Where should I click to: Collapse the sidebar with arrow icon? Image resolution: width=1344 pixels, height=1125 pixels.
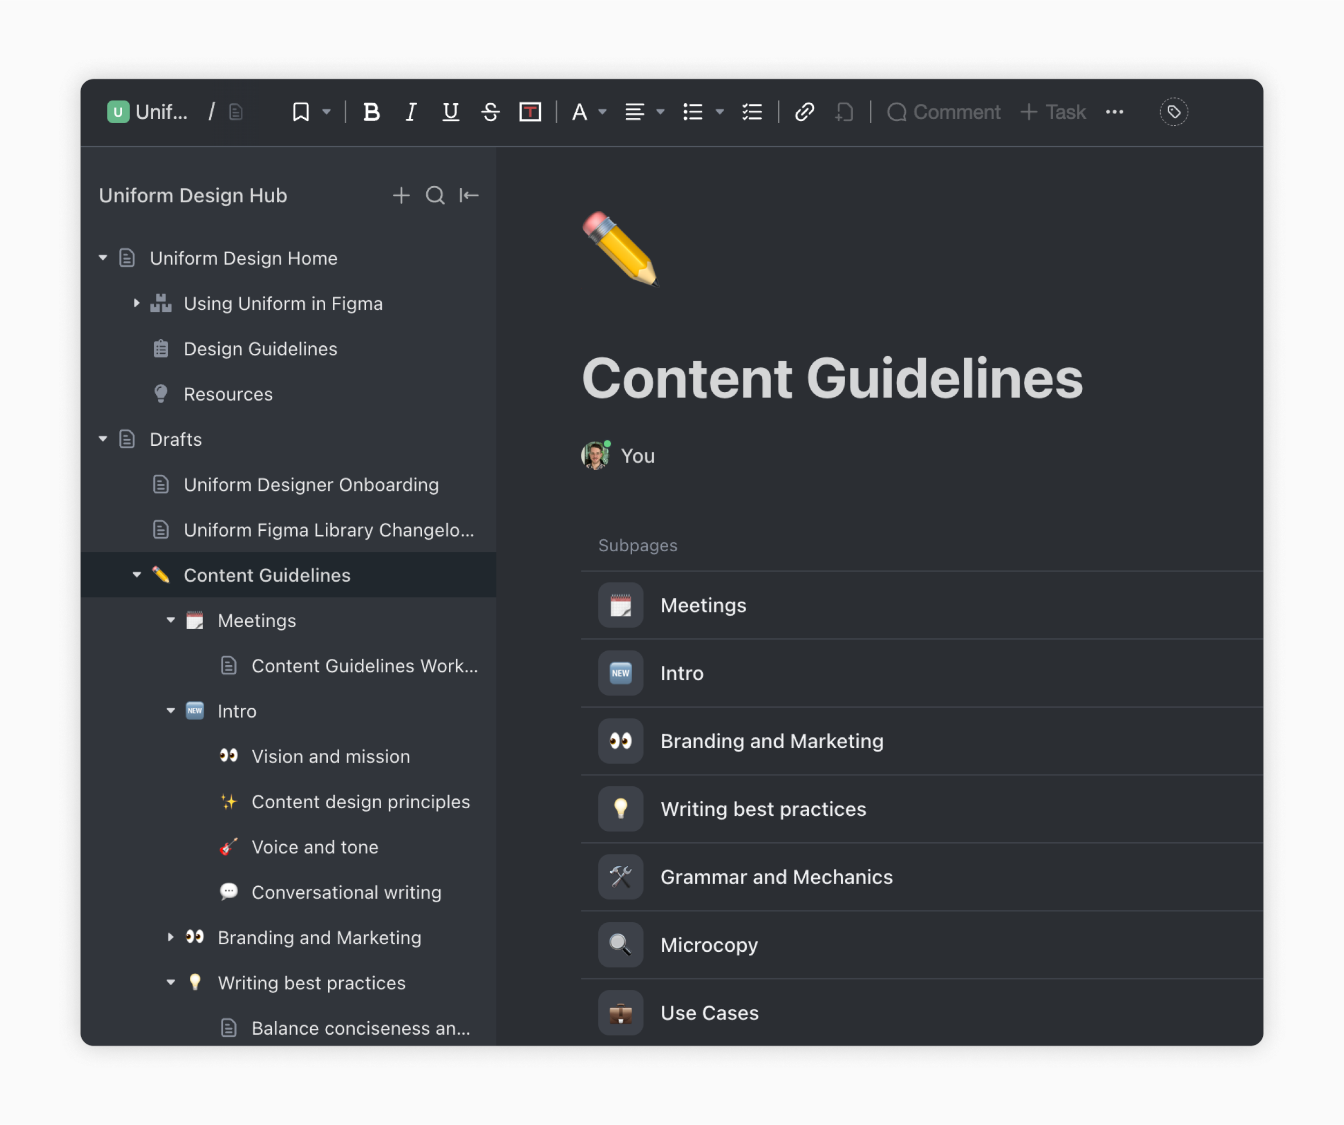pos(469,195)
